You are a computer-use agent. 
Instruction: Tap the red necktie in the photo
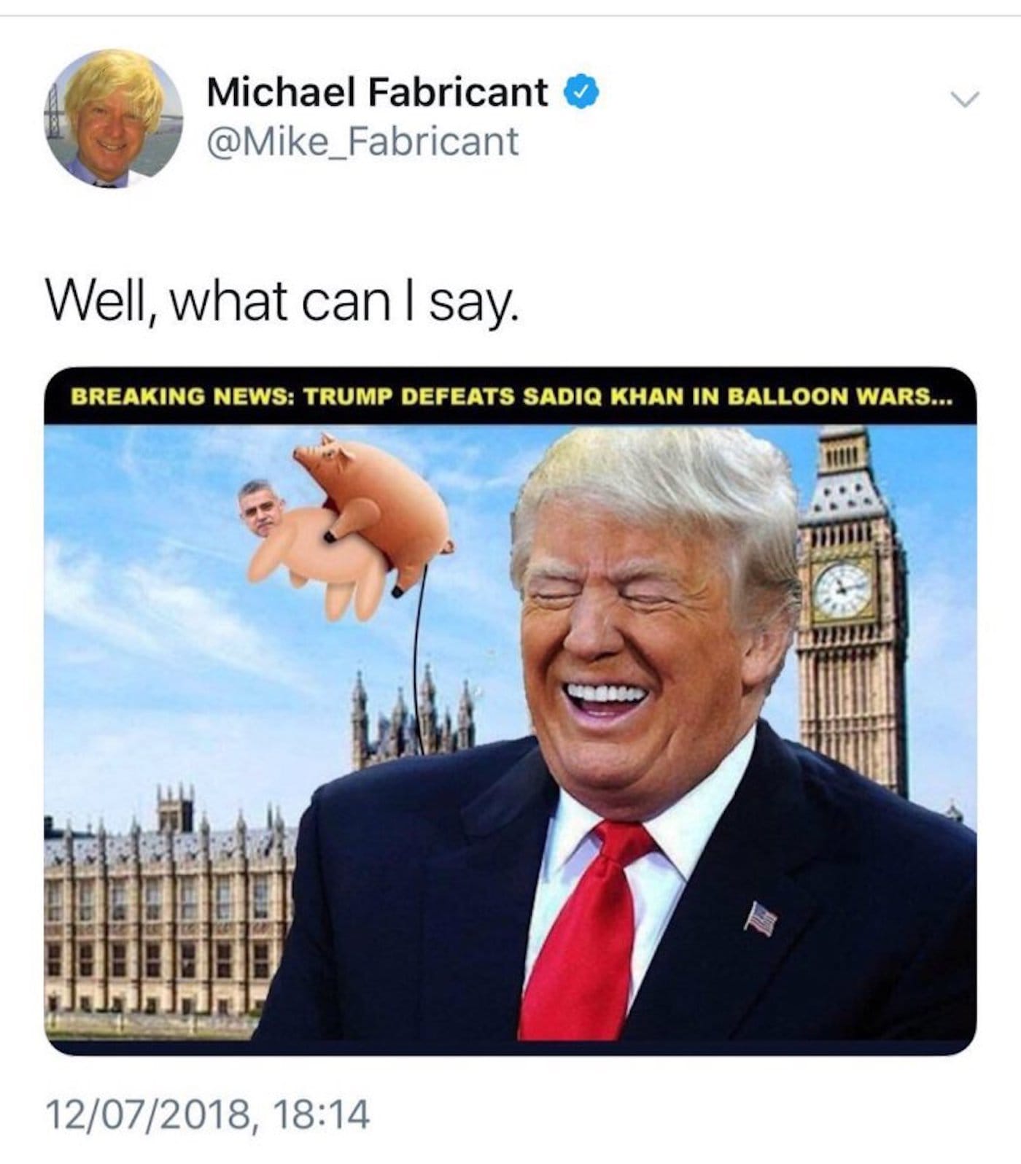[583, 930]
